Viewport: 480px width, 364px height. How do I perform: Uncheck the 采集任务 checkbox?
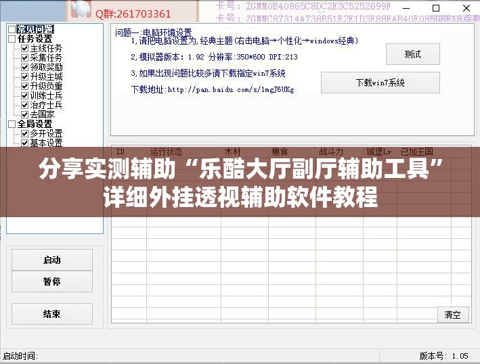tap(25, 58)
